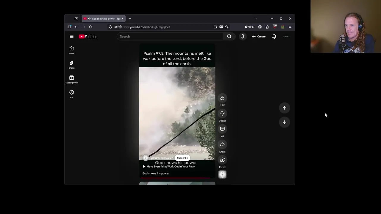The image size is (381, 214).
Task: Click the God shows his power description
Action: click(156, 173)
